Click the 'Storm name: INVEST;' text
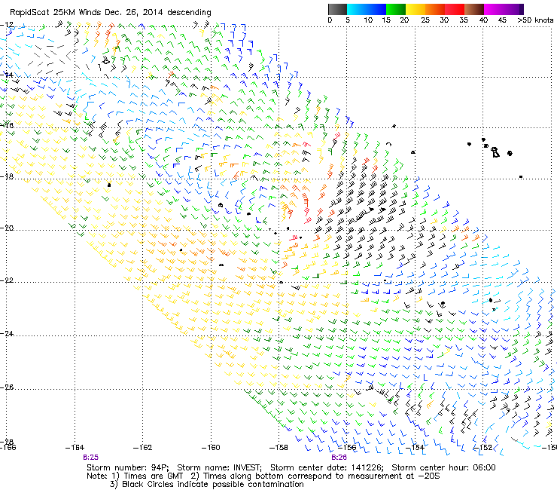This screenshot has height=490, width=557. (219, 467)
